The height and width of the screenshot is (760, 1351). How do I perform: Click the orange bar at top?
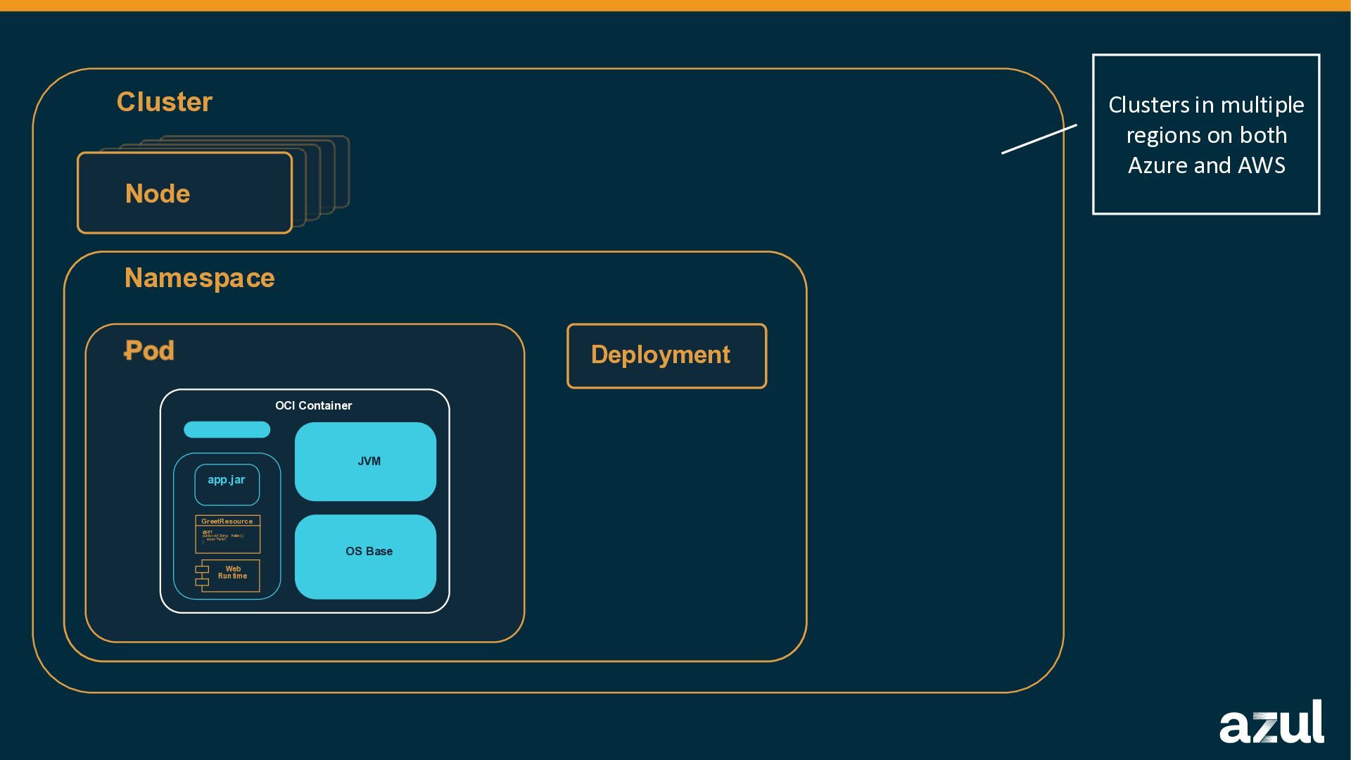click(675, 5)
